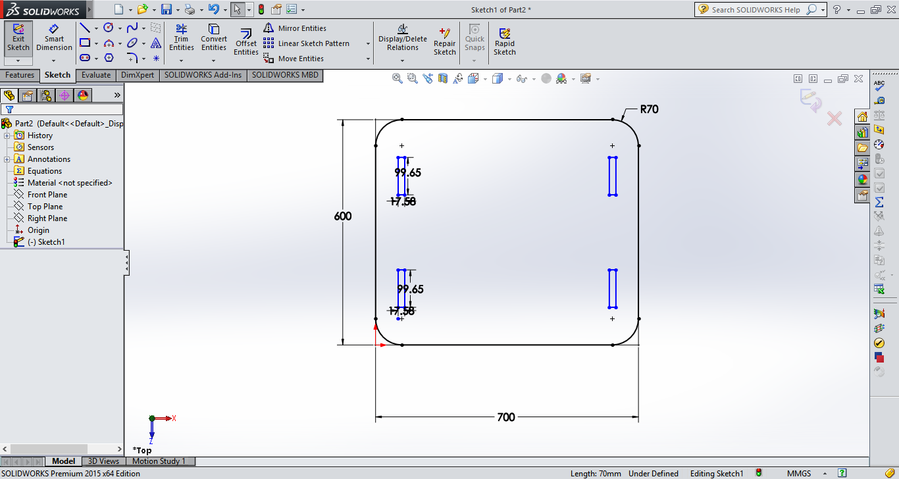This screenshot has width=899, height=479.
Task: Open the Options icon in top toolbar
Action: (292, 9)
